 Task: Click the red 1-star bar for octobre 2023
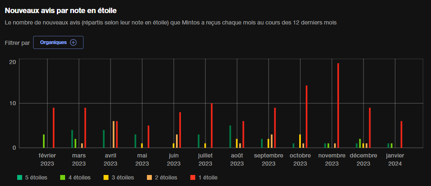click(x=307, y=116)
